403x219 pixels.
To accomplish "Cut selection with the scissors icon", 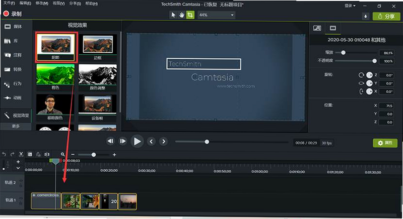I will pyautogui.click(x=21, y=154).
